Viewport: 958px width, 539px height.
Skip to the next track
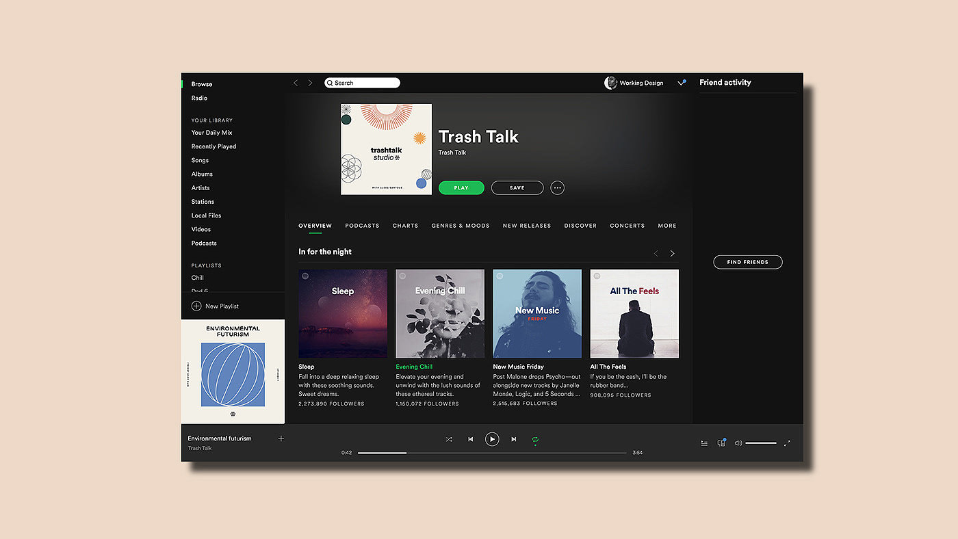click(x=514, y=439)
